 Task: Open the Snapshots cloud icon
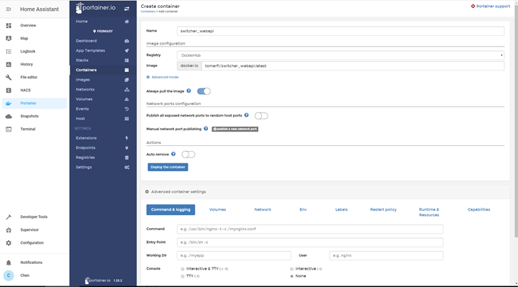pos(9,117)
